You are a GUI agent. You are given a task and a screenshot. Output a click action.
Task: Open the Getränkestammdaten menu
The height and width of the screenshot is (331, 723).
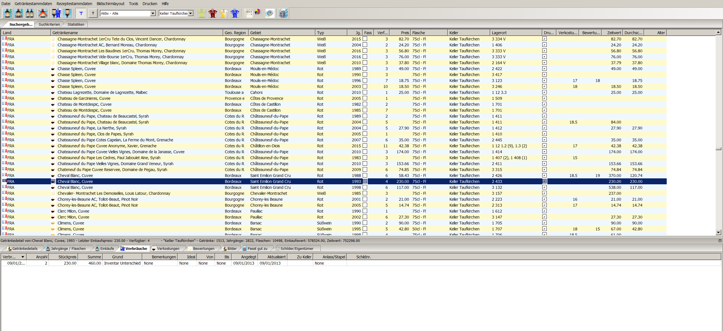pyautogui.click(x=33, y=4)
